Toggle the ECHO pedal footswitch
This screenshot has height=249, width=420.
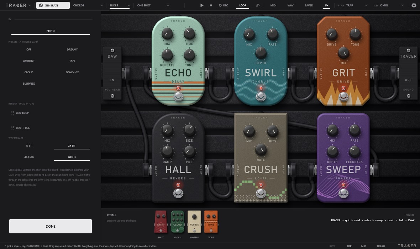(178, 97)
